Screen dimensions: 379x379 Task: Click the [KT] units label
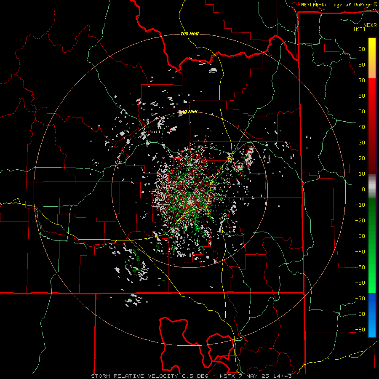[360, 29]
